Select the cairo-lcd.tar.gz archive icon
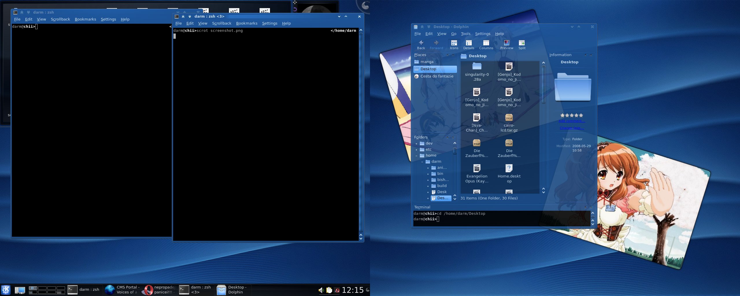 (509, 117)
